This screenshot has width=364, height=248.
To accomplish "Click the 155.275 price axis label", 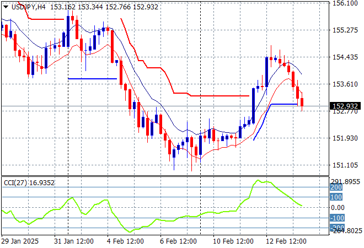I will tap(345, 30).
